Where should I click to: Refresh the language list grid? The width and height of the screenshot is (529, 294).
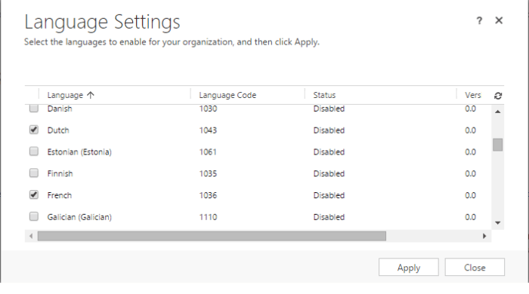click(x=498, y=96)
